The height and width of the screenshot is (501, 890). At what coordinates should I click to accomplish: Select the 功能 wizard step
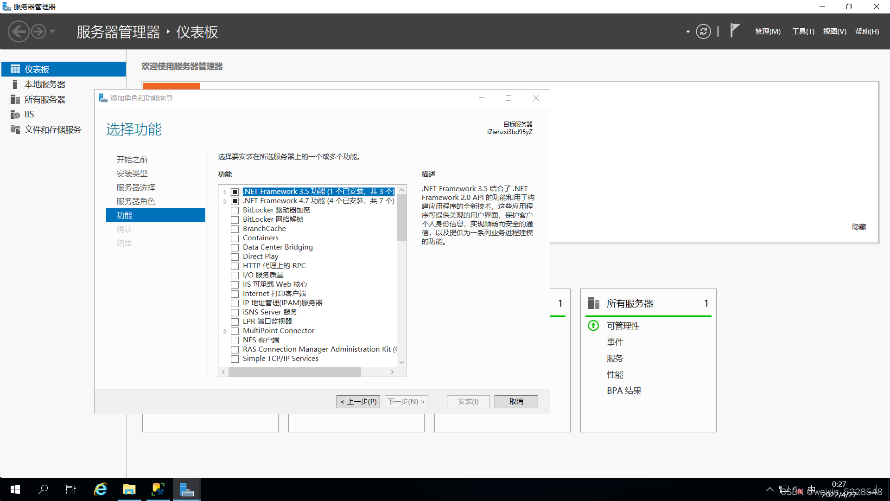point(155,215)
